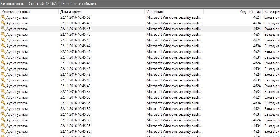This screenshot has height=137, width=280.
Task: Click key icon of 10:45:44 event with code 4634
Action: (3, 46)
